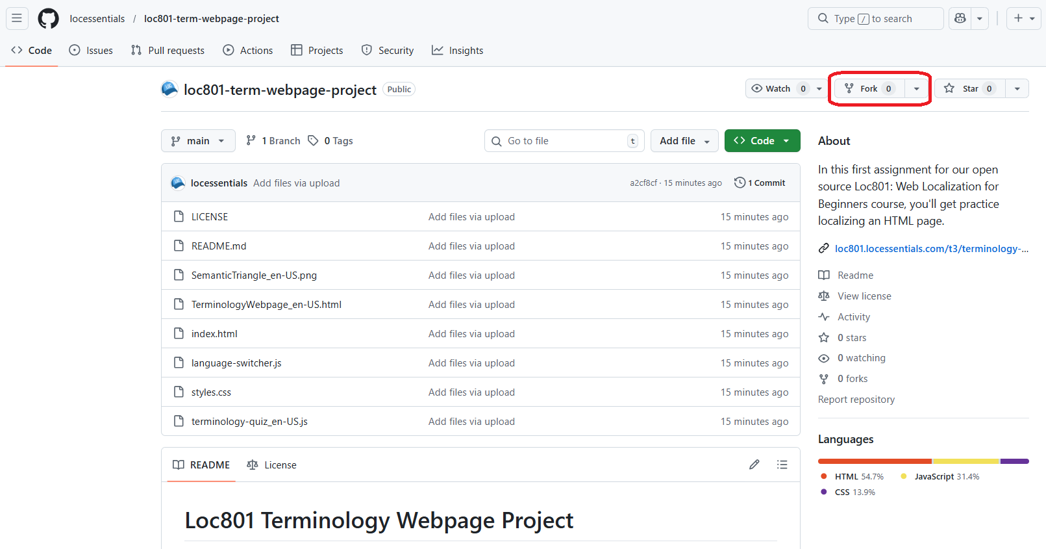Open the repository avatar beside the title
1046x549 pixels.
pos(169,89)
